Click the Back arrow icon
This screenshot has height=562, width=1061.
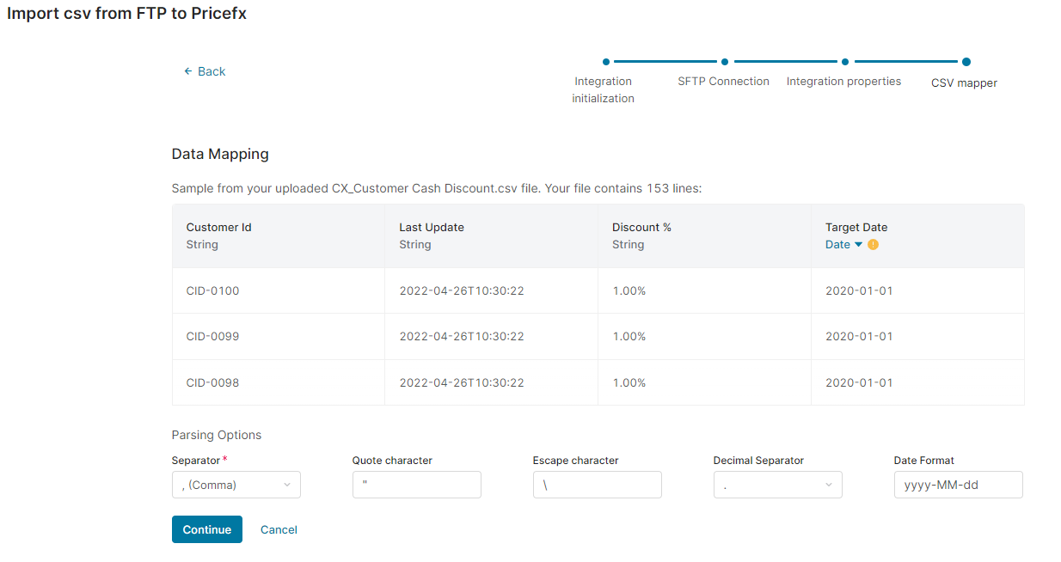(x=188, y=71)
